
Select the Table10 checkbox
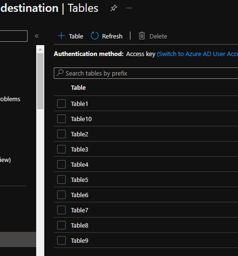click(x=61, y=119)
